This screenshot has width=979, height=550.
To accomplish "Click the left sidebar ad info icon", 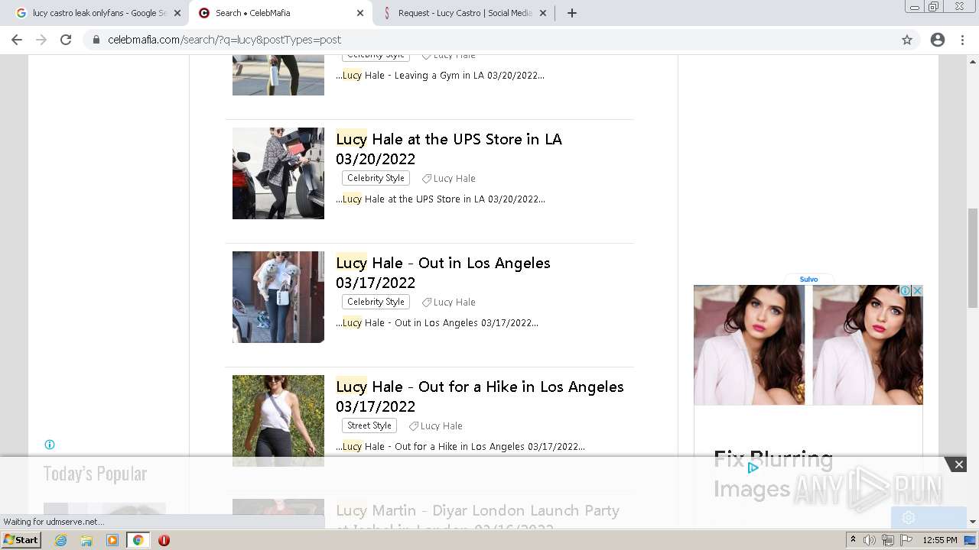I will [x=50, y=445].
